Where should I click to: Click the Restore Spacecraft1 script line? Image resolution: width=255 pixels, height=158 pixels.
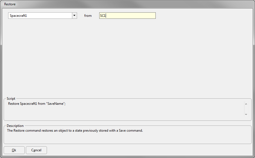37,104
